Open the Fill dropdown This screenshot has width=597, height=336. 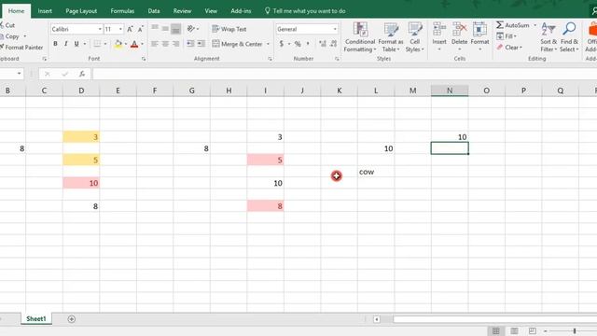(507, 36)
